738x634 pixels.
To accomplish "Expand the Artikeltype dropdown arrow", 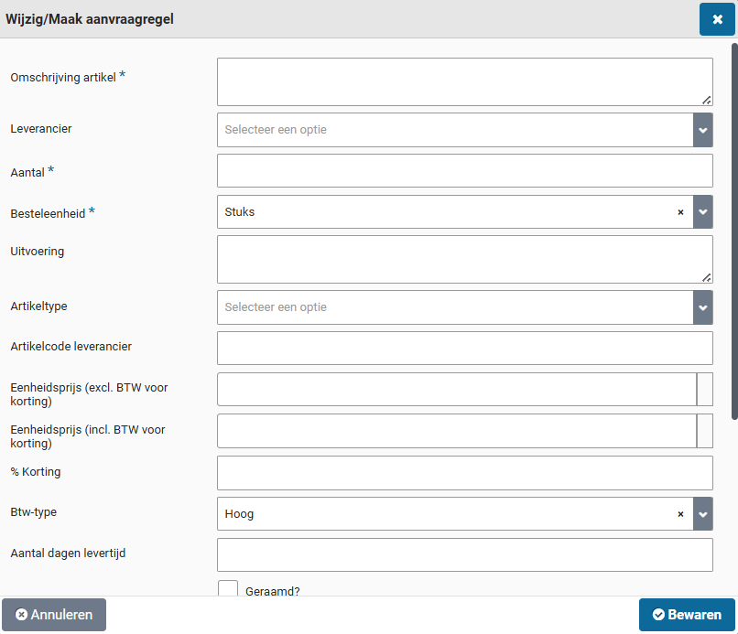I will pos(702,307).
